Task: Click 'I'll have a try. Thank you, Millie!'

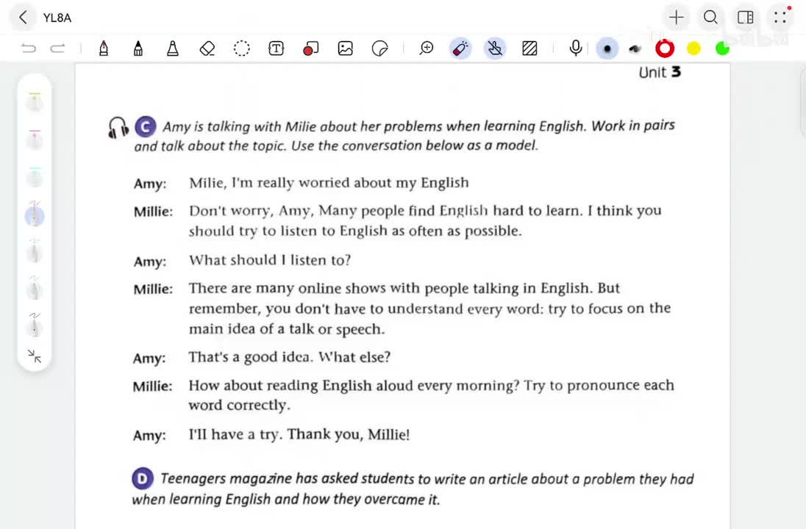Action: coord(299,434)
